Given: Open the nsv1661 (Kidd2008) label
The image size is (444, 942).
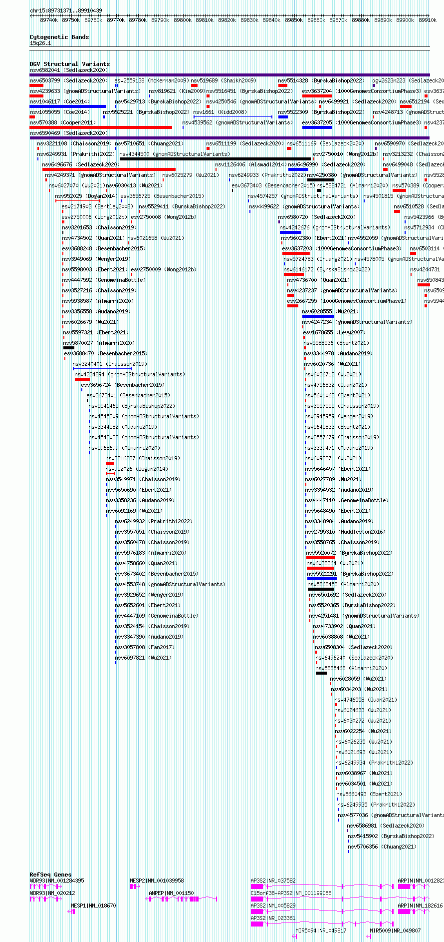Looking at the screenshot, I should pyautogui.click(x=220, y=112).
